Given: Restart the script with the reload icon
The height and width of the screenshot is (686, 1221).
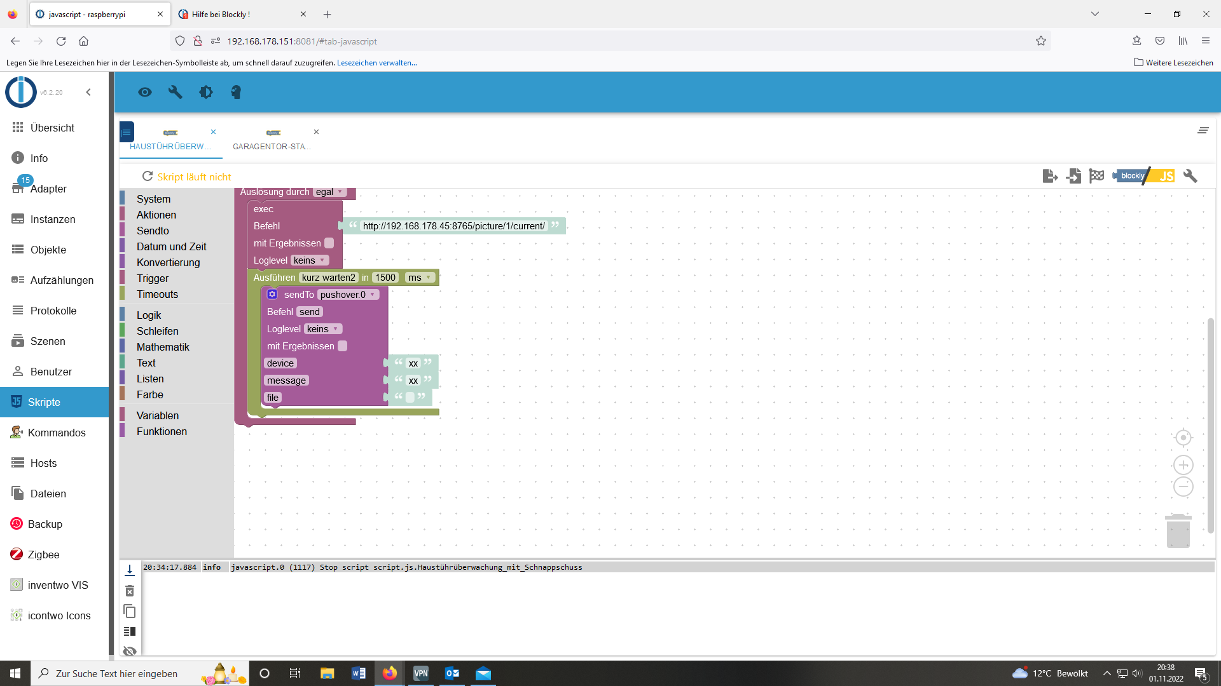Looking at the screenshot, I should (148, 177).
